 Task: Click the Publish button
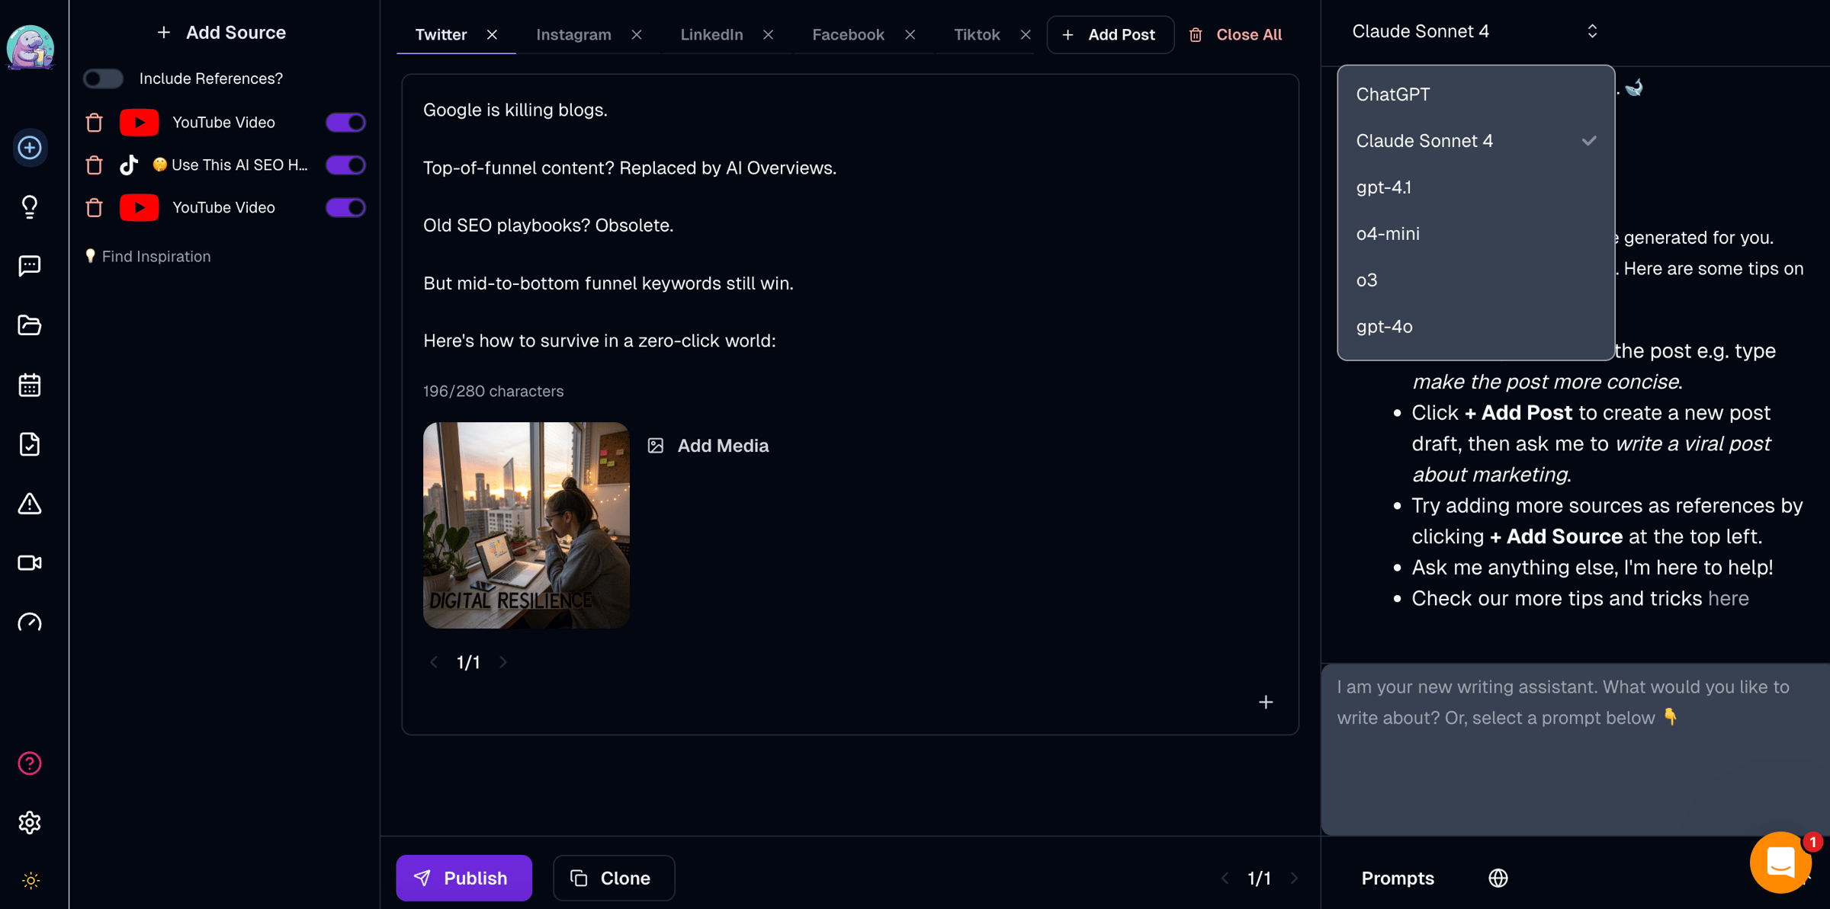point(464,878)
